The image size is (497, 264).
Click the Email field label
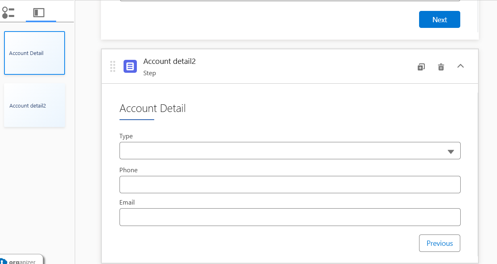pyautogui.click(x=127, y=203)
